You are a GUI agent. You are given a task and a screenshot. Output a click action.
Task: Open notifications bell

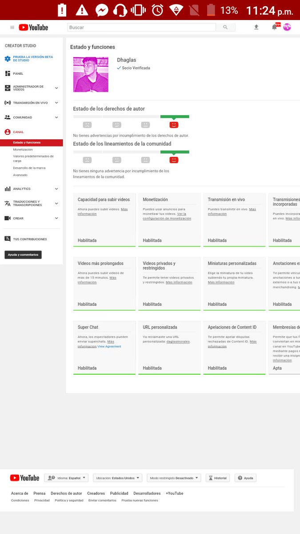coord(274,27)
